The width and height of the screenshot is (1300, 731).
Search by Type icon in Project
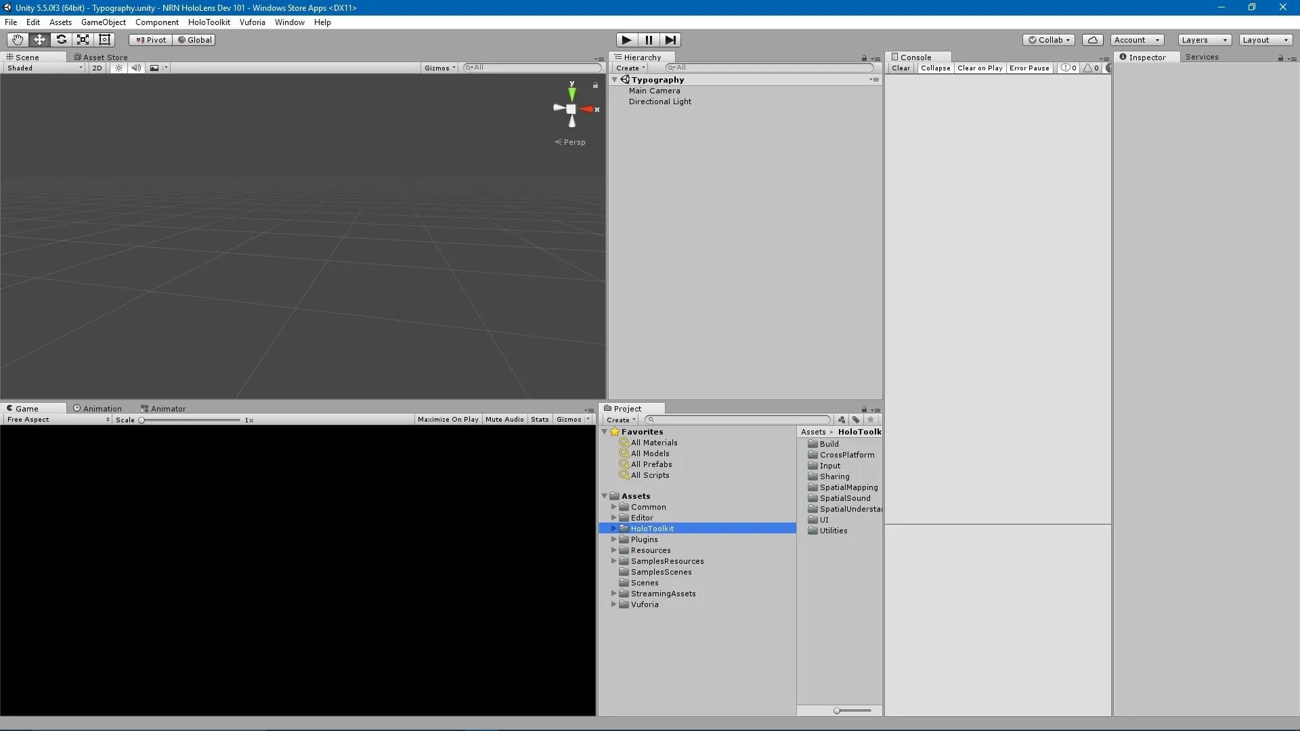841,420
